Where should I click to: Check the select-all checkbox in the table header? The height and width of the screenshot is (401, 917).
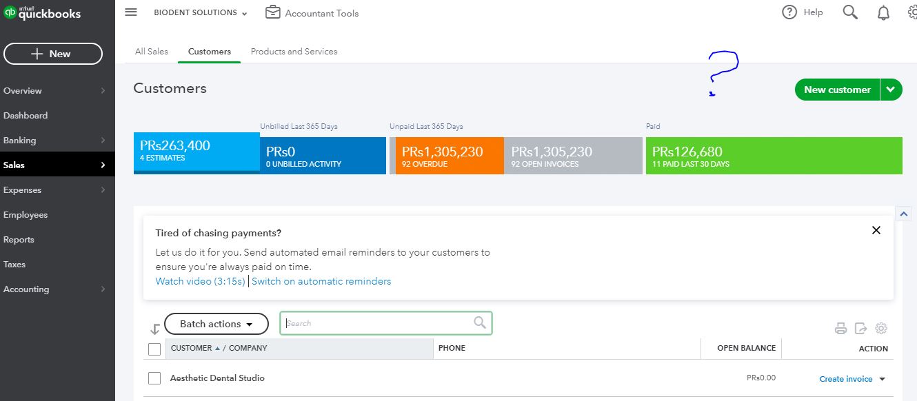point(154,349)
